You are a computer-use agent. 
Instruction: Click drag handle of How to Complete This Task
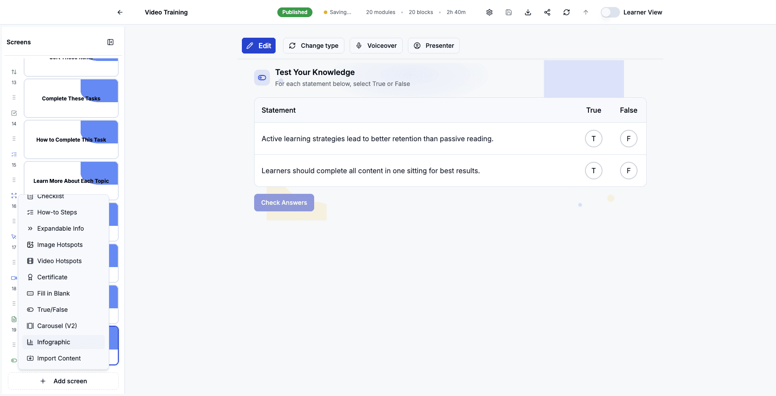pyautogui.click(x=14, y=139)
